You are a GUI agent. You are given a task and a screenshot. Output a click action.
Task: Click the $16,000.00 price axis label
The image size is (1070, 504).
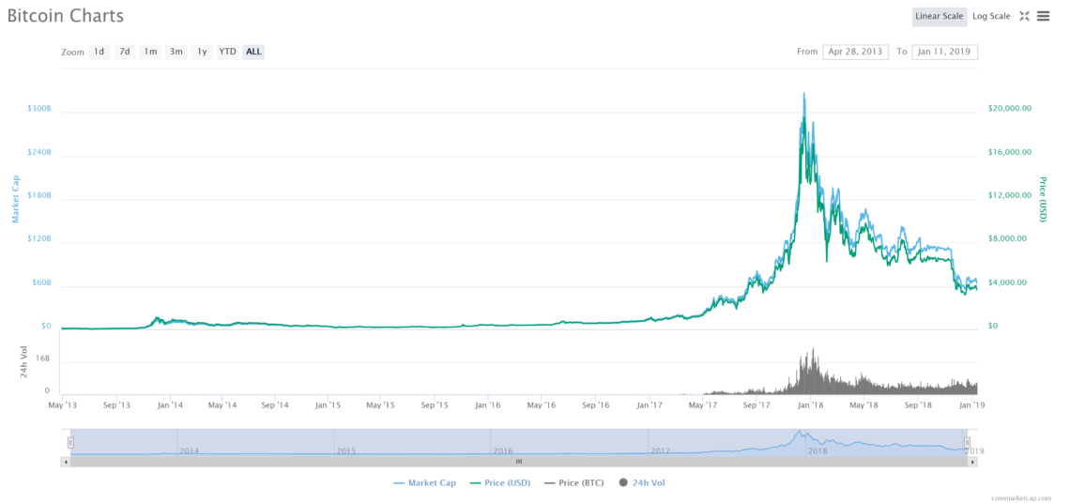[x=1009, y=152]
